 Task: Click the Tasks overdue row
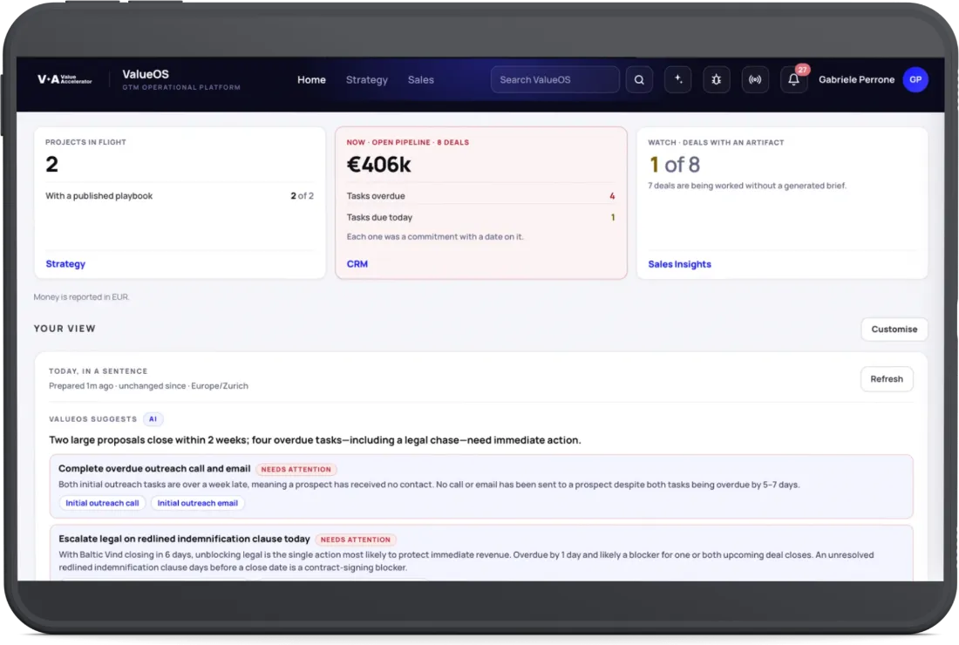(x=480, y=195)
